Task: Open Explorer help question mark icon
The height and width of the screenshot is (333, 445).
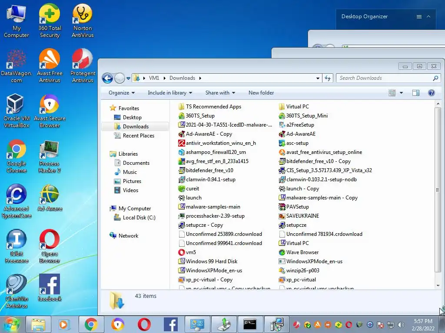Action: (x=432, y=93)
